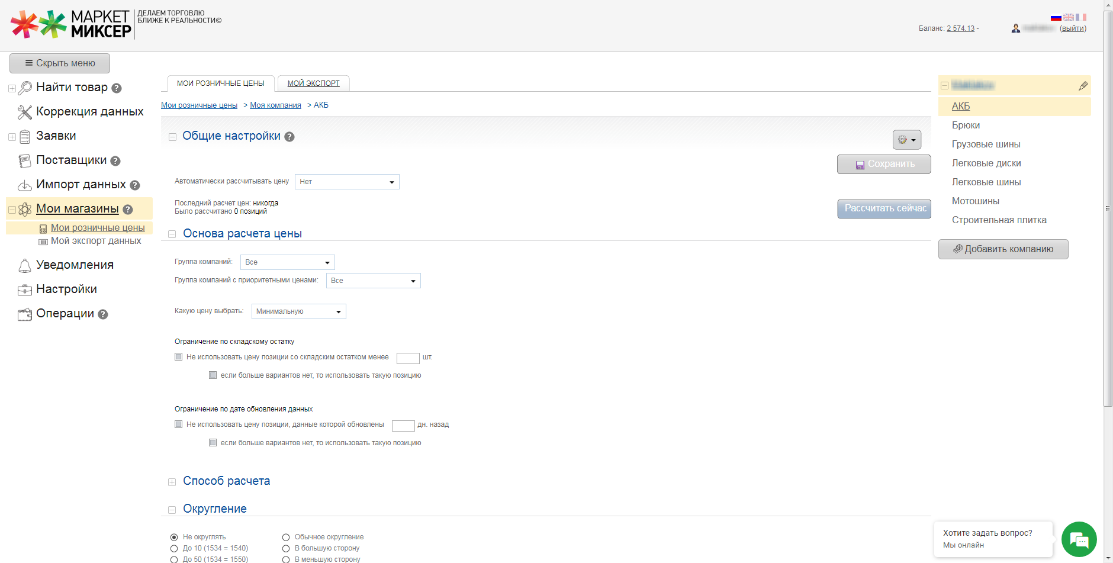The height and width of the screenshot is (563, 1113).
Task: Click the atom icon beside Мои магазины
Action: coord(25,209)
